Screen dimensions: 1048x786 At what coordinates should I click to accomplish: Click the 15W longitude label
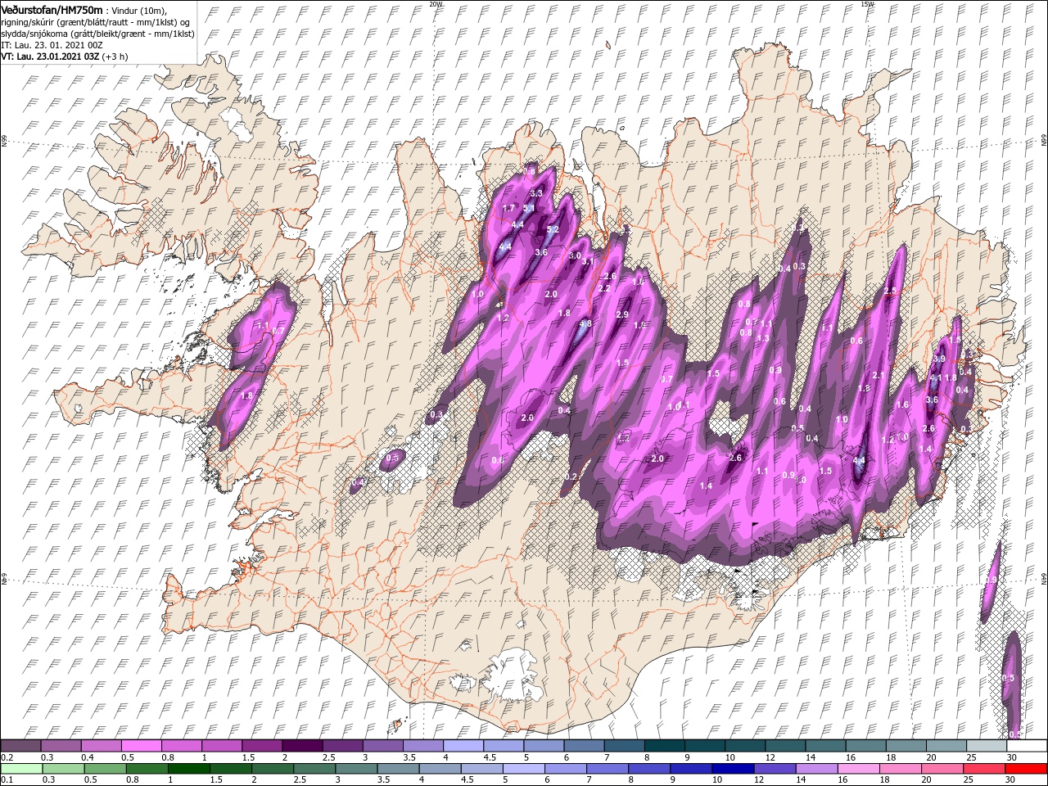pyautogui.click(x=867, y=4)
